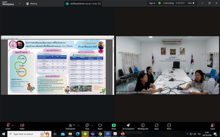Open File Explorer from the taskbar
The image size is (220, 137).
(x=70, y=134)
